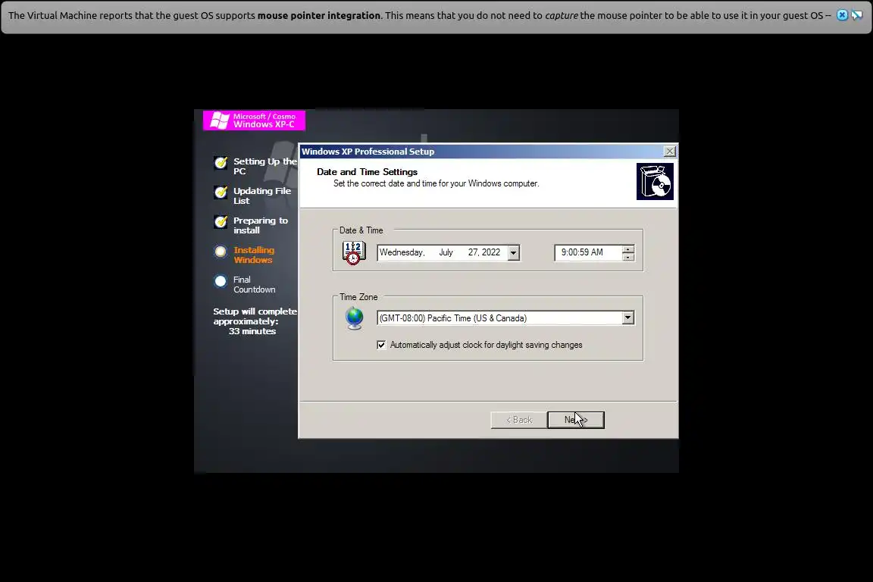Click the Final Countdown step label
This screenshot has height=582, width=873.
(255, 285)
